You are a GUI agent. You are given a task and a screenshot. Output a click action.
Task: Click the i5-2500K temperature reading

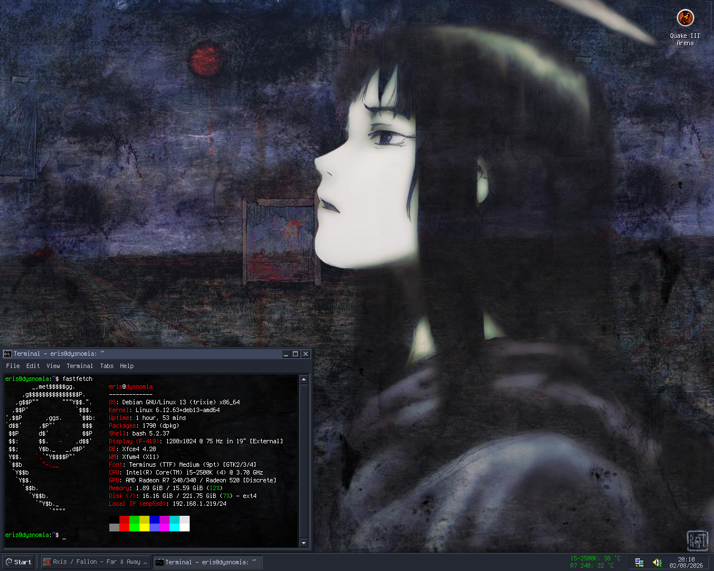(x=595, y=558)
